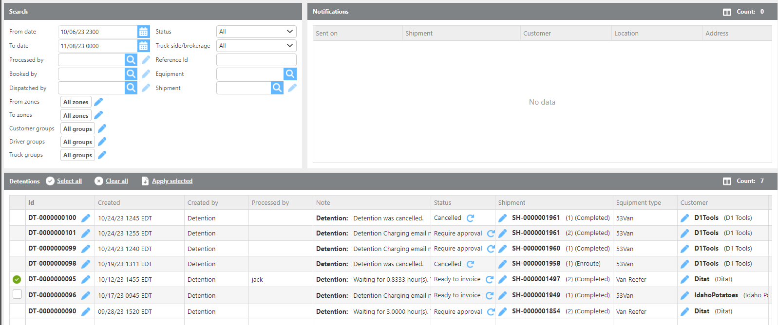Click the Processed by search icon
The height and width of the screenshot is (325, 778).
coord(131,60)
